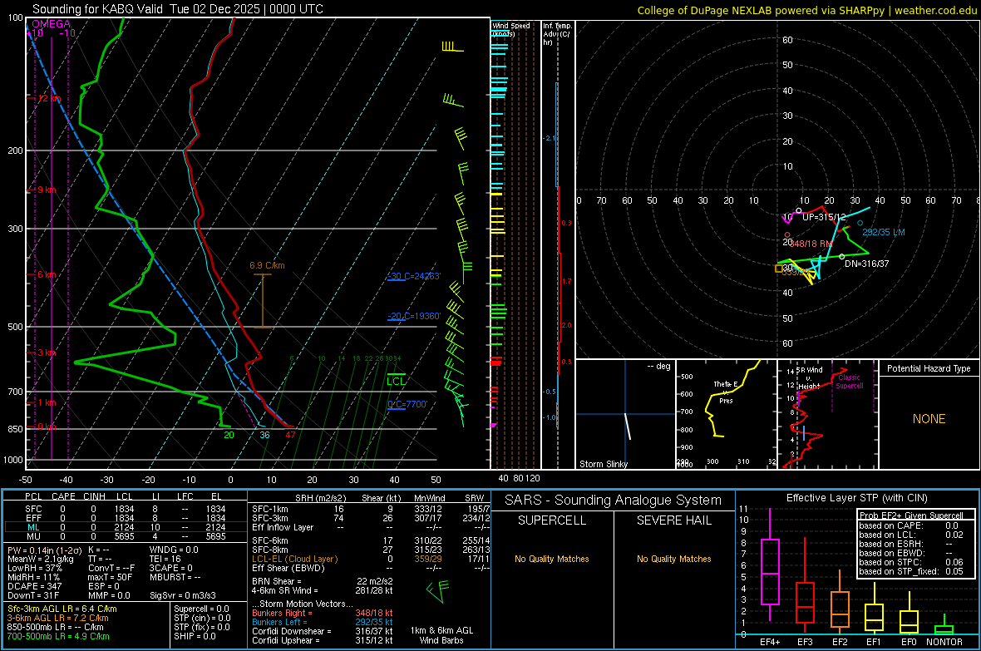981x651 pixels.
Task: Click the OMEGA label
Action: coord(52,24)
